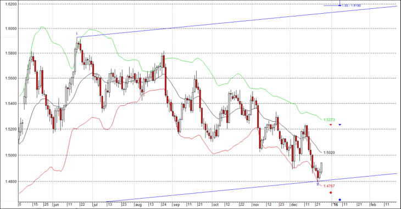
Task: Click the 1.6000 price axis label
Action: 11,29
